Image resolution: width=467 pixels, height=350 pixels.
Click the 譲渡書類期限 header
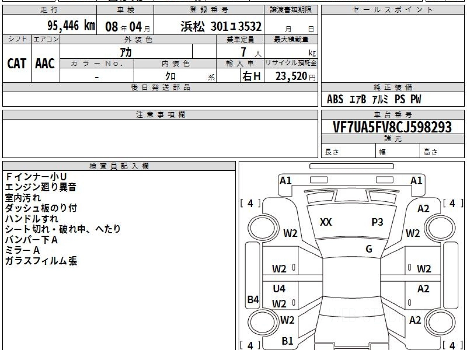click(291, 10)
